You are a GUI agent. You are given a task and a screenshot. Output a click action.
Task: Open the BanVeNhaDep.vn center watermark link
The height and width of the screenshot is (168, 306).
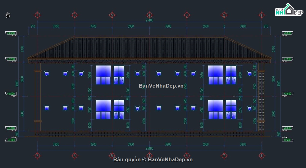coord(161,86)
